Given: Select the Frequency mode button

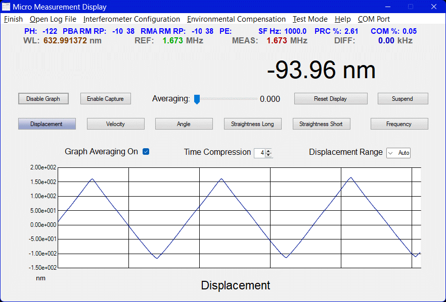Looking at the screenshot, I should [x=399, y=124].
